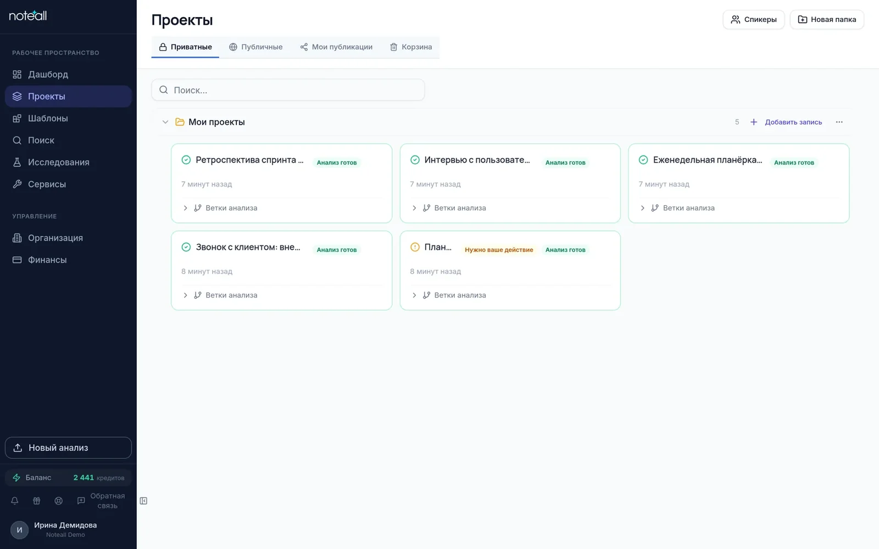
Task: Click the sidebar collapse panel icon
Action: [143, 501]
